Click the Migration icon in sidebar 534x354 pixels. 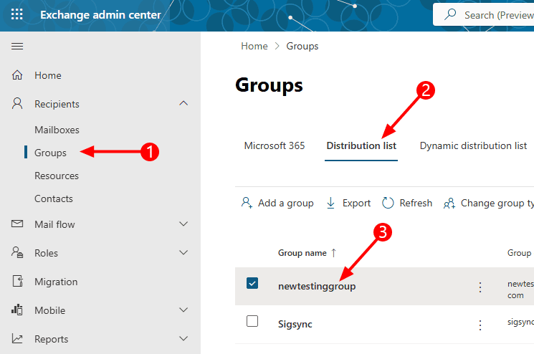coord(18,282)
